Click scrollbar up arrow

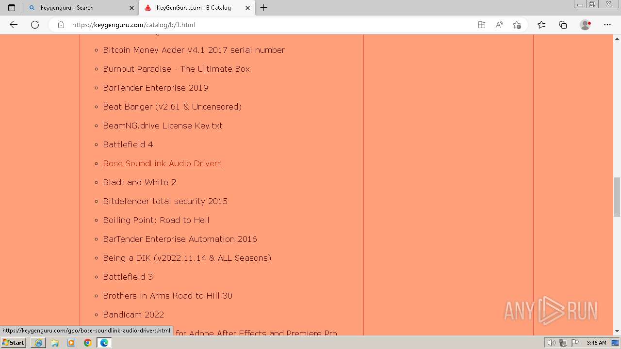(x=617, y=38)
